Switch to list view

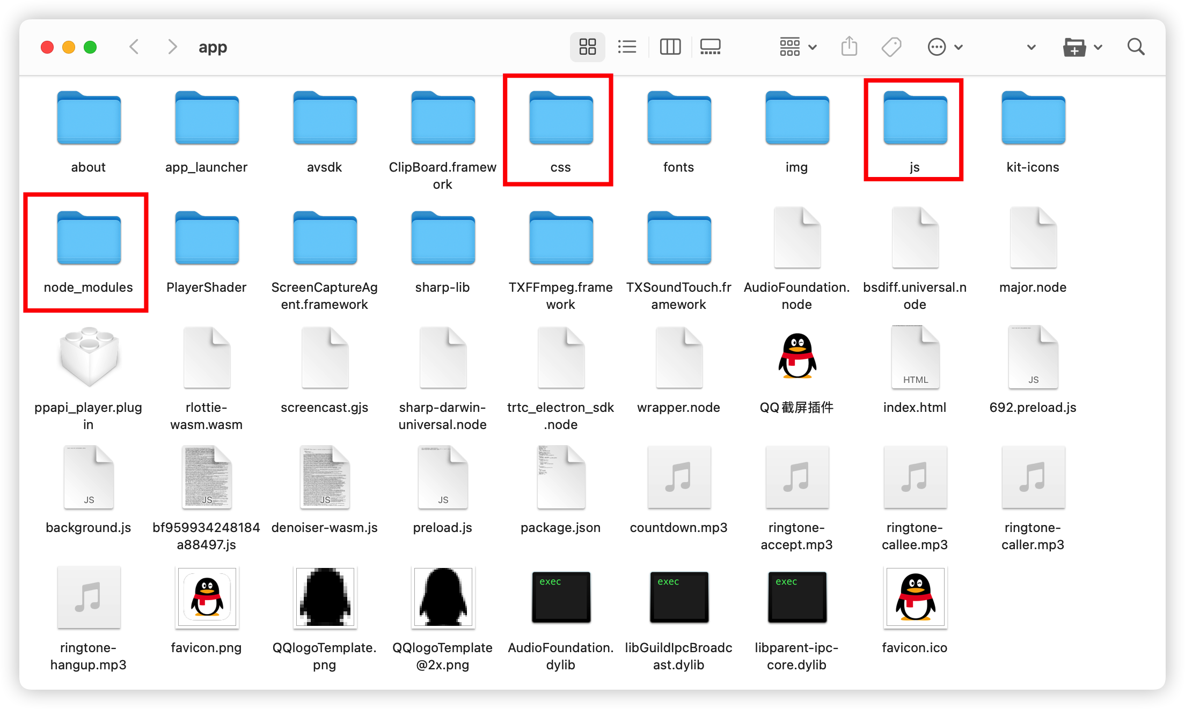coord(627,47)
